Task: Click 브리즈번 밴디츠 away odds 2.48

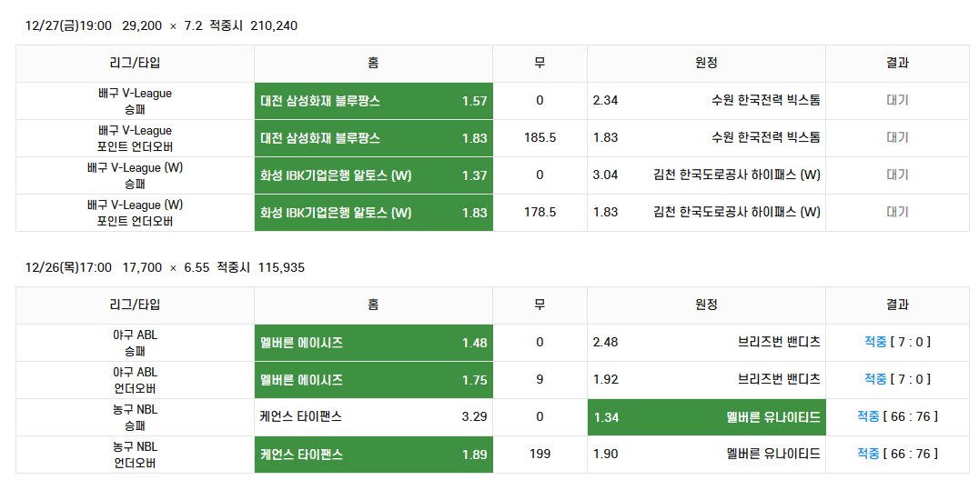Action: pyautogui.click(x=706, y=343)
